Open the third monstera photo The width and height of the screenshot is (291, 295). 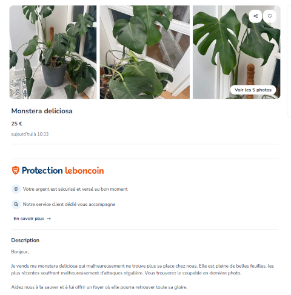tap(236, 52)
